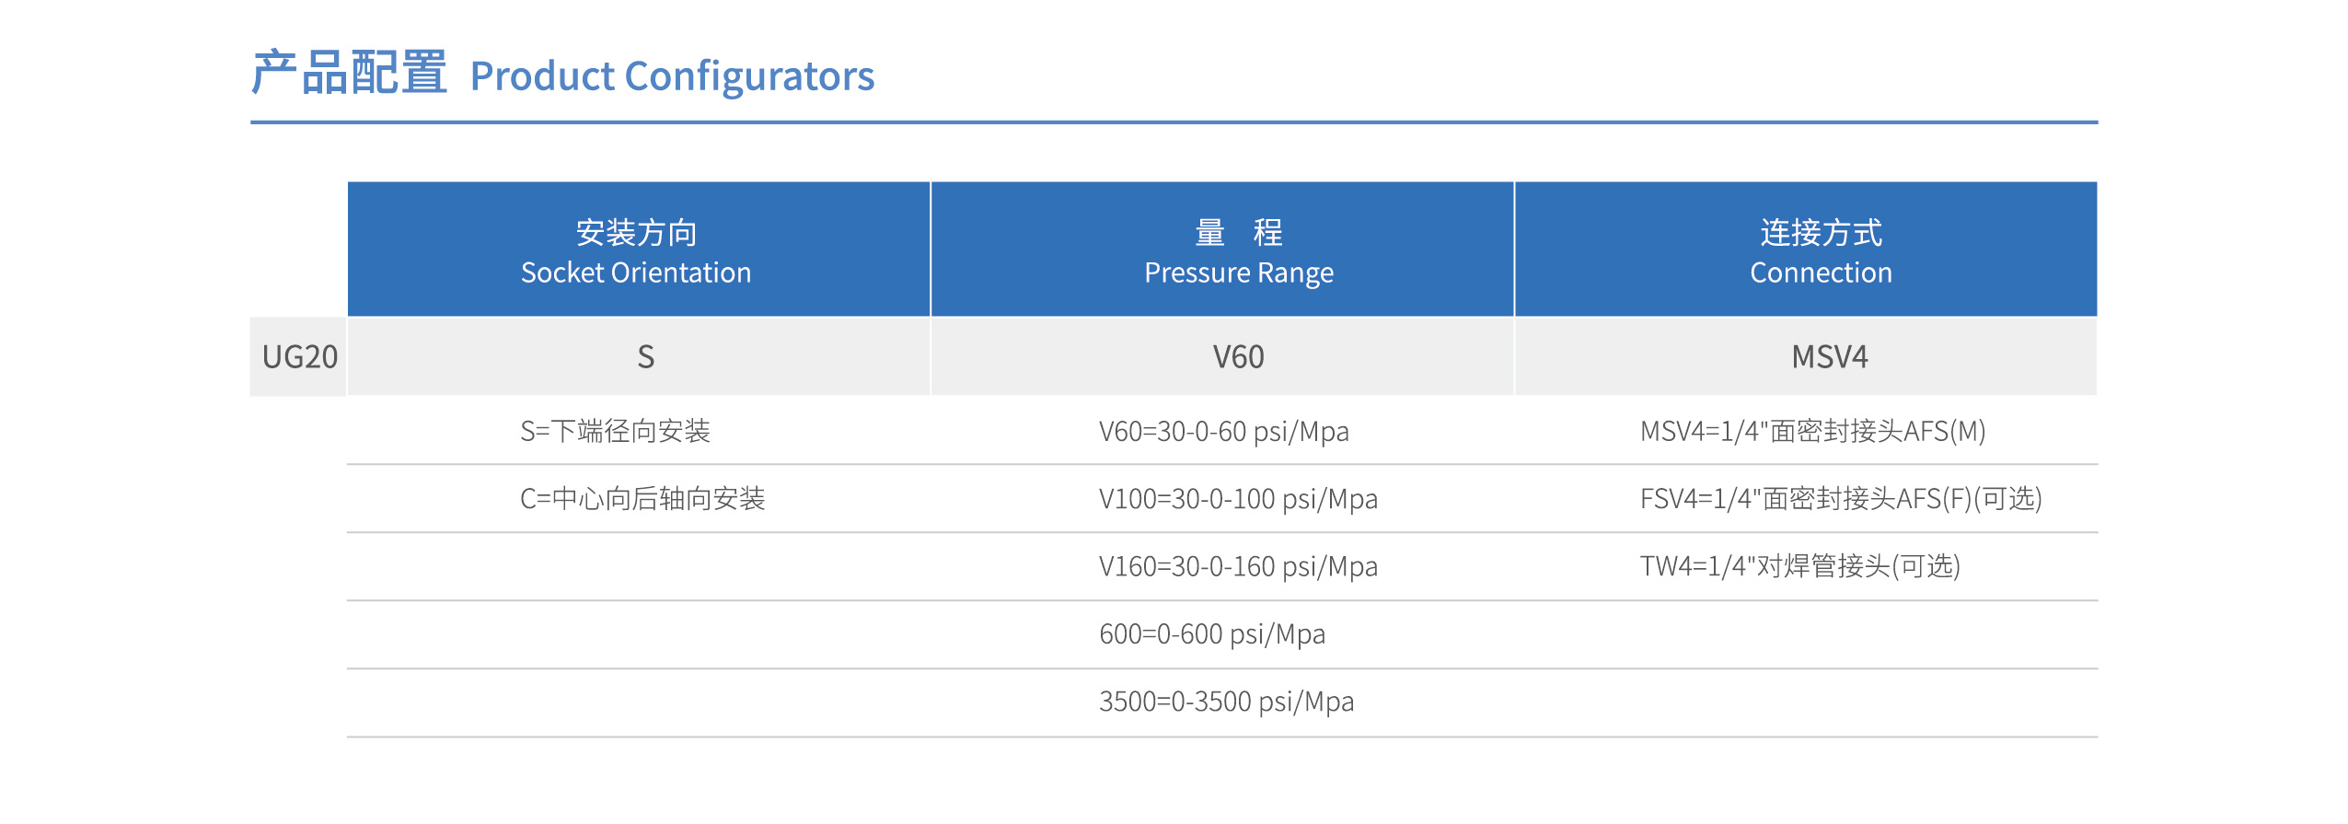Pick the 3500=0-3500 psi/Mpa range
The width and height of the screenshot is (2348, 824).
[x=1226, y=702]
